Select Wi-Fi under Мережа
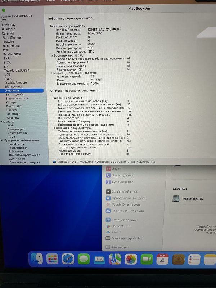Image resolution: width=216 pixels, height=288 pixels. pos(11,125)
